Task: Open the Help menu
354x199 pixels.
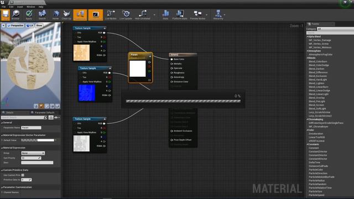Action: [x=41, y=7]
